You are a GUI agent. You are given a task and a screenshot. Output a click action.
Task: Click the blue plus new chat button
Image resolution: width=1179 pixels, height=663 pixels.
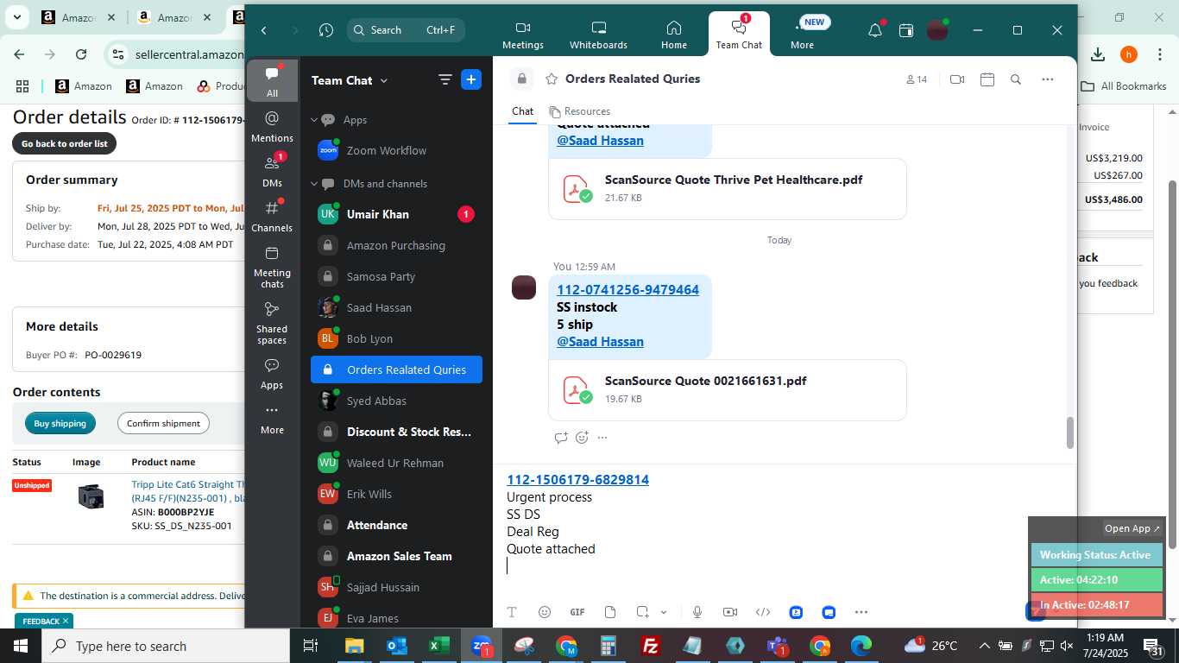click(x=471, y=79)
